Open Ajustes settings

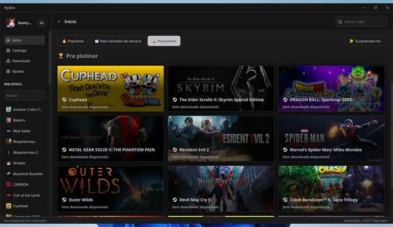(24, 71)
